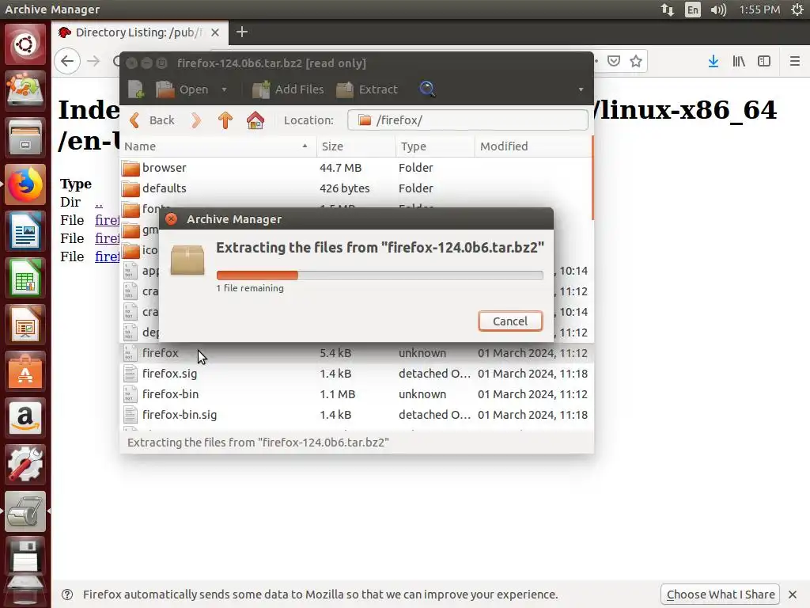Cancel the extraction in Archive Manager dialog

point(510,321)
